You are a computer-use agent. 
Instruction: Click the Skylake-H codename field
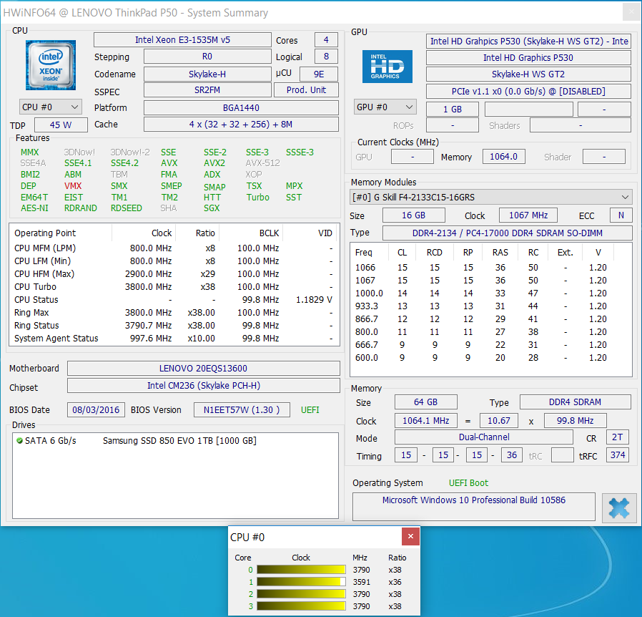point(207,74)
